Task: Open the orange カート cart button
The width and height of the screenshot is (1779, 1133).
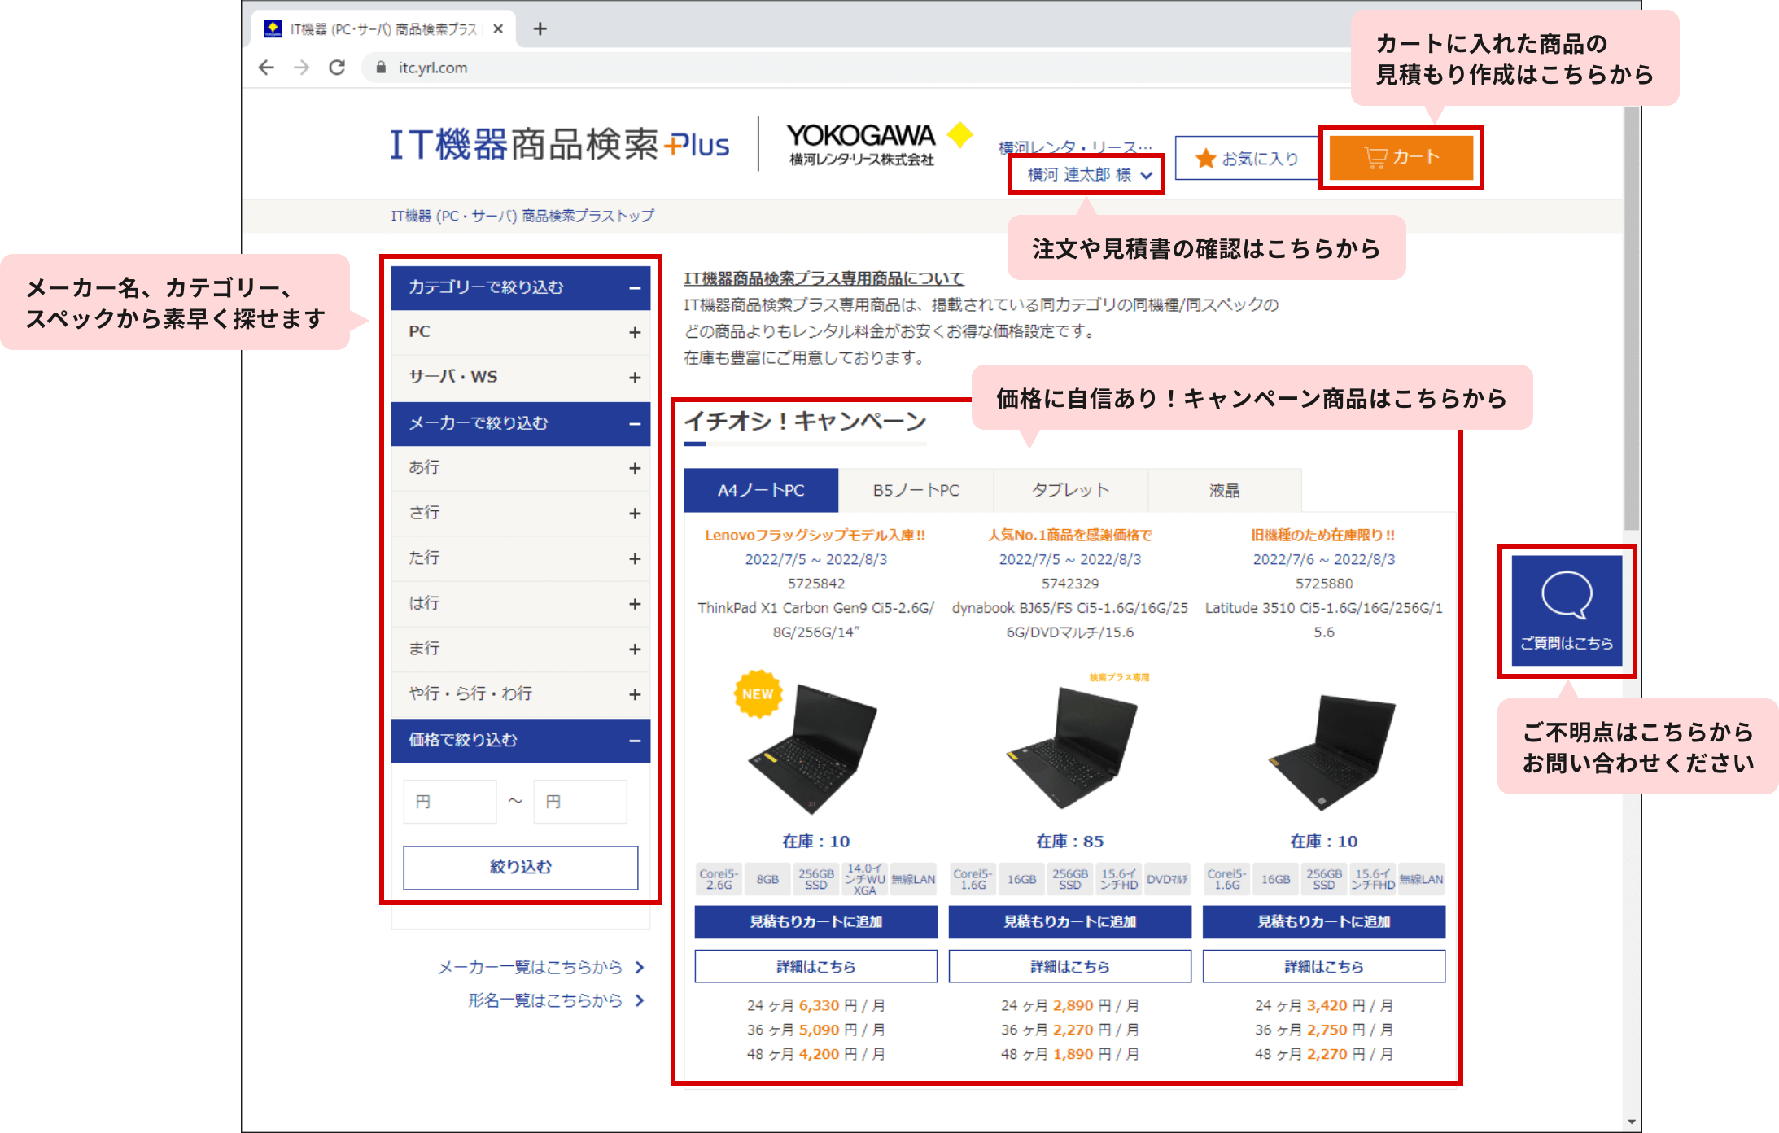Action: click(x=1401, y=157)
